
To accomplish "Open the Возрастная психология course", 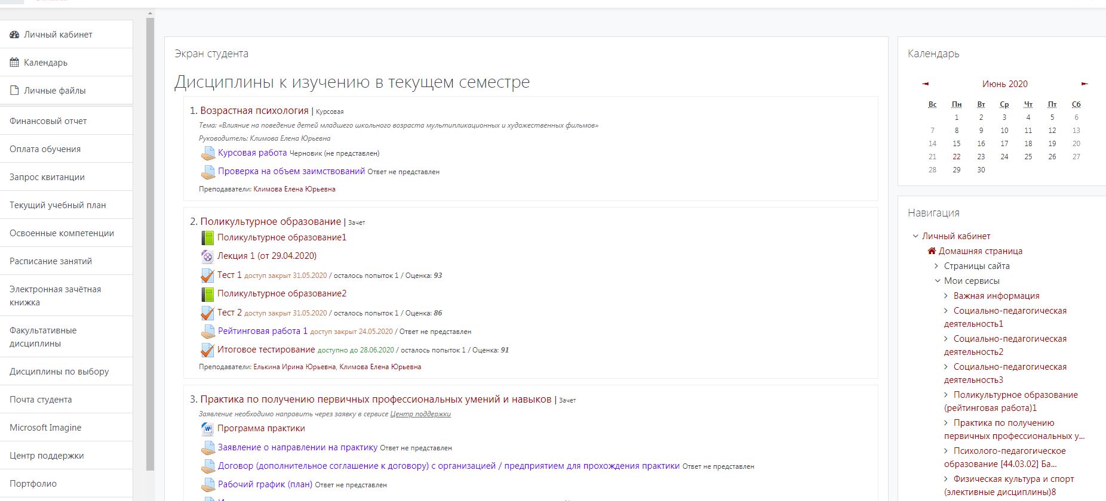I will point(254,111).
